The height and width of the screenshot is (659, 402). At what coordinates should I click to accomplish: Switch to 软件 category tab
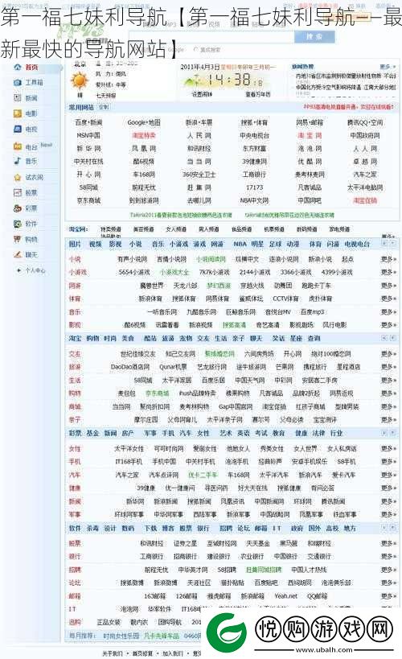click(x=75, y=529)
